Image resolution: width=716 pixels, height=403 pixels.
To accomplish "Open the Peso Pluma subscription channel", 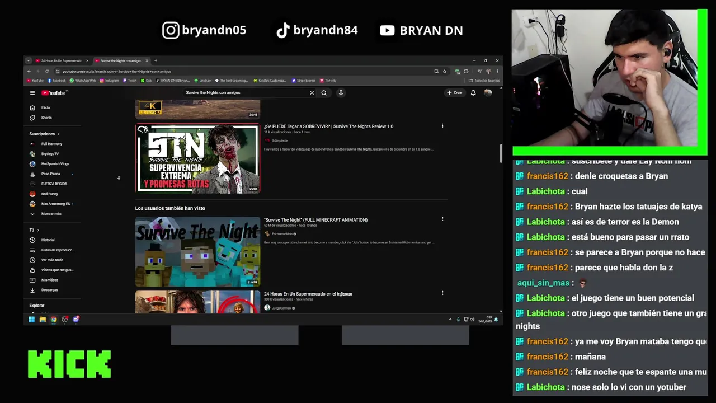I will click(x=45, y=174).
